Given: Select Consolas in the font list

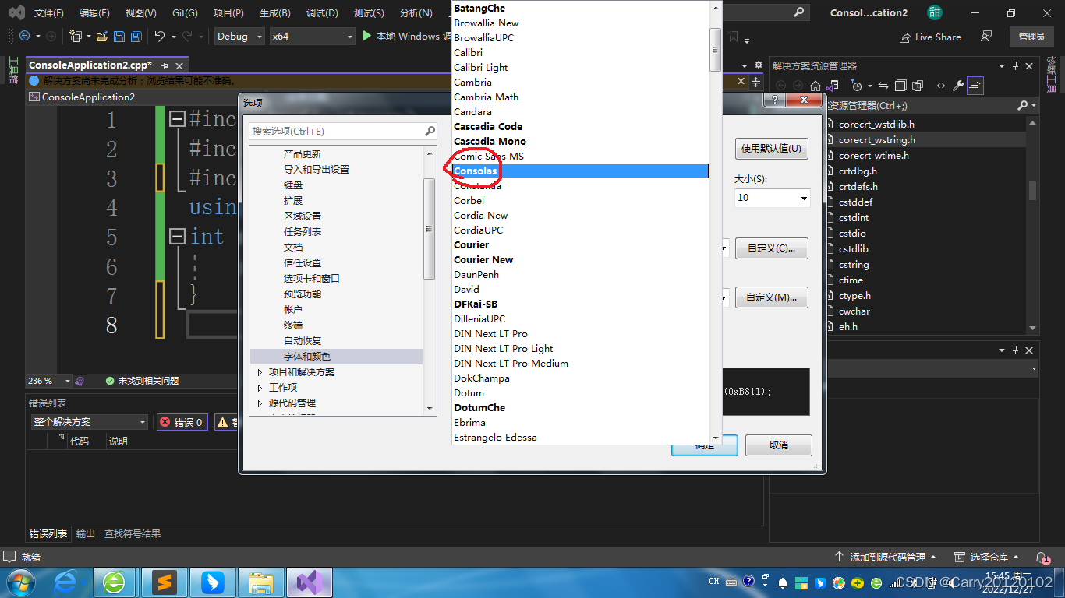Looking at the screenshot, I should 580,171.
